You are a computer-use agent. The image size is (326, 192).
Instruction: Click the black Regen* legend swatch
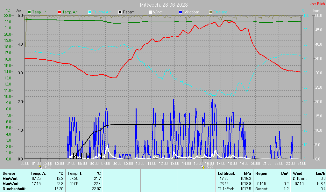pyautogui.click(x=120, y=12)
